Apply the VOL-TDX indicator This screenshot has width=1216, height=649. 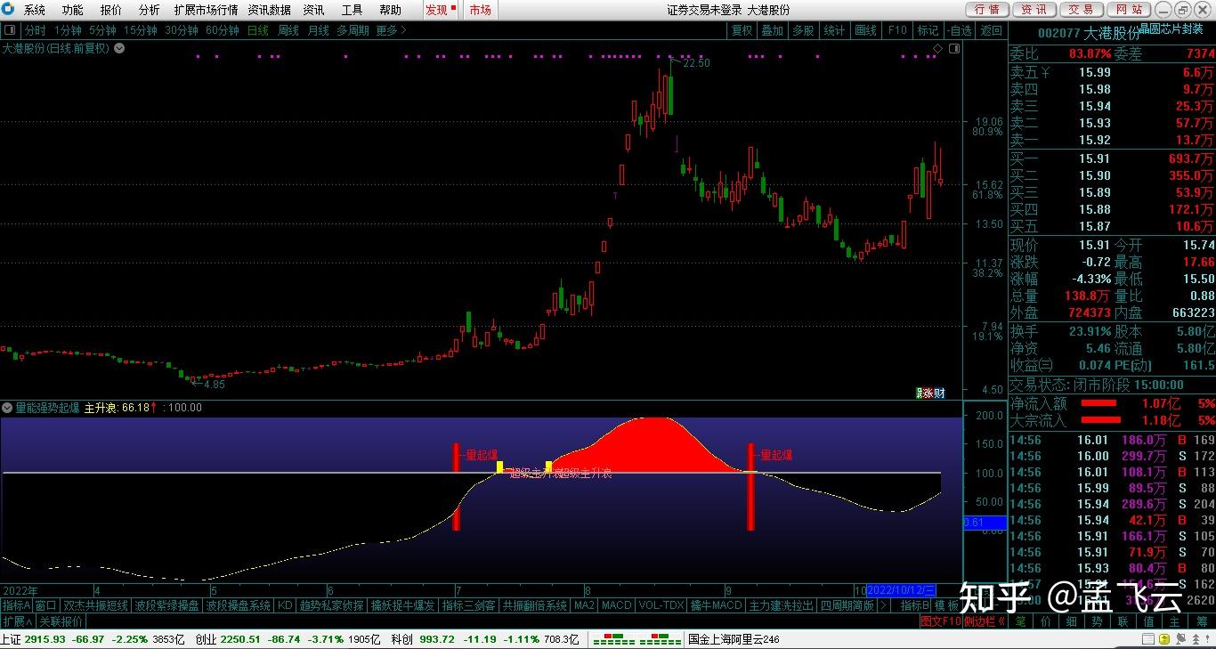tap(661, 605)
